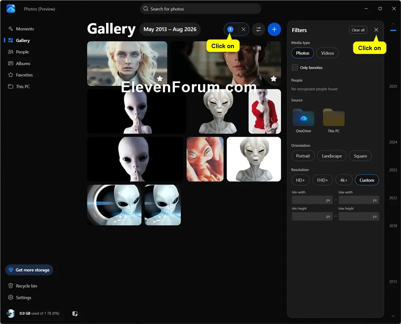Image resolution: width=401 pixels, height=324 pixels.
Task: Click timeline scroll up chevron
Action: coord(393,24)
